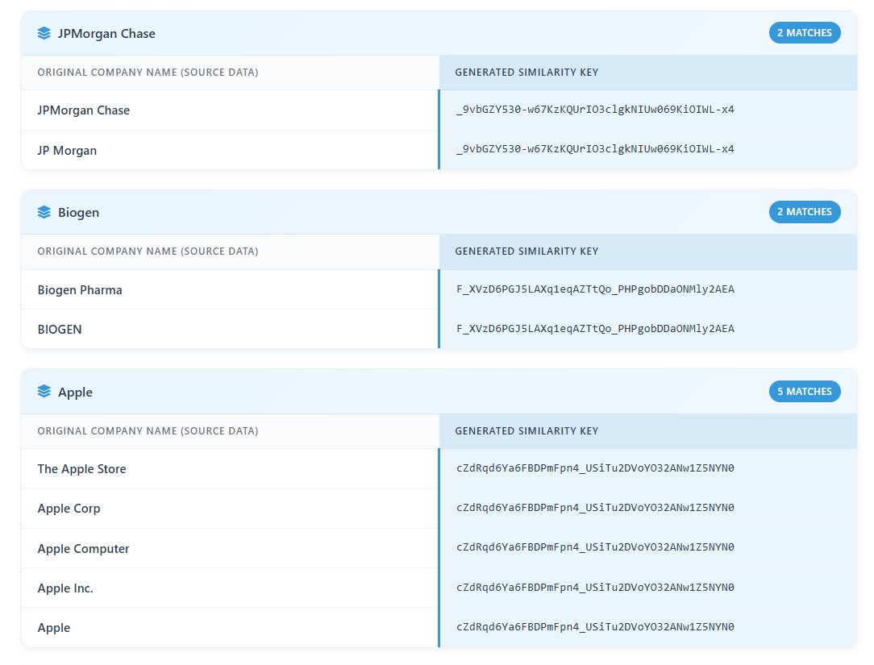Click the 'Biogen Pharma' source name cell
Viewport: 874px width, 665px height.
tap(231, 290)
